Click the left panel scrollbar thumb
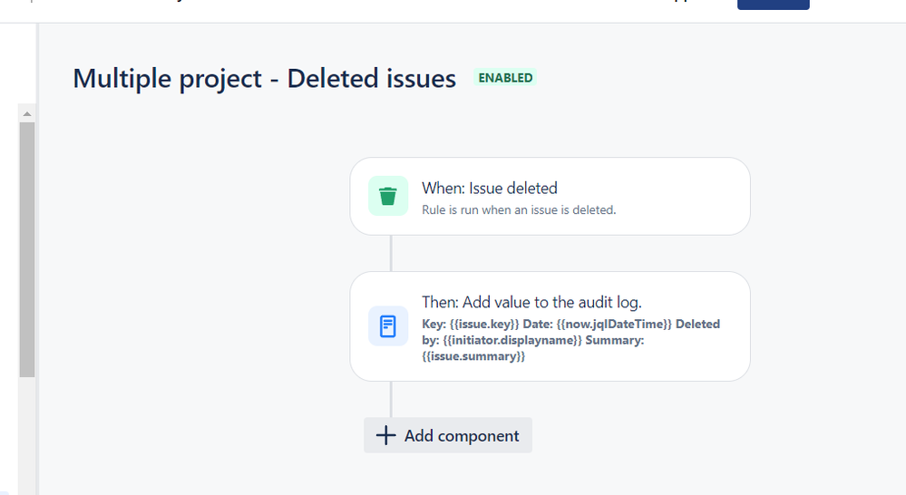906x495 pixels. tap(26, 249)
